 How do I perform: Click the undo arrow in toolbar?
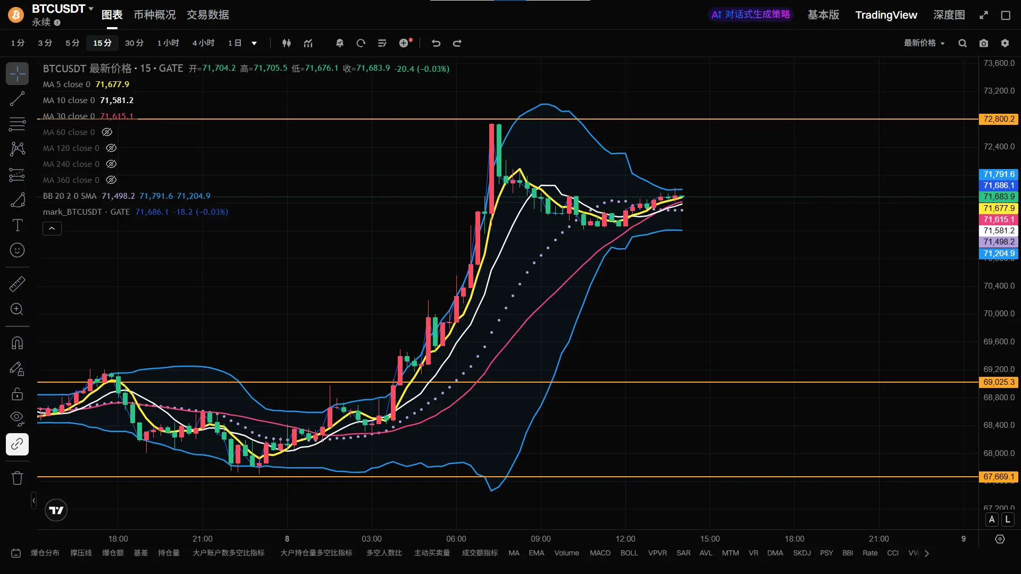436,43
